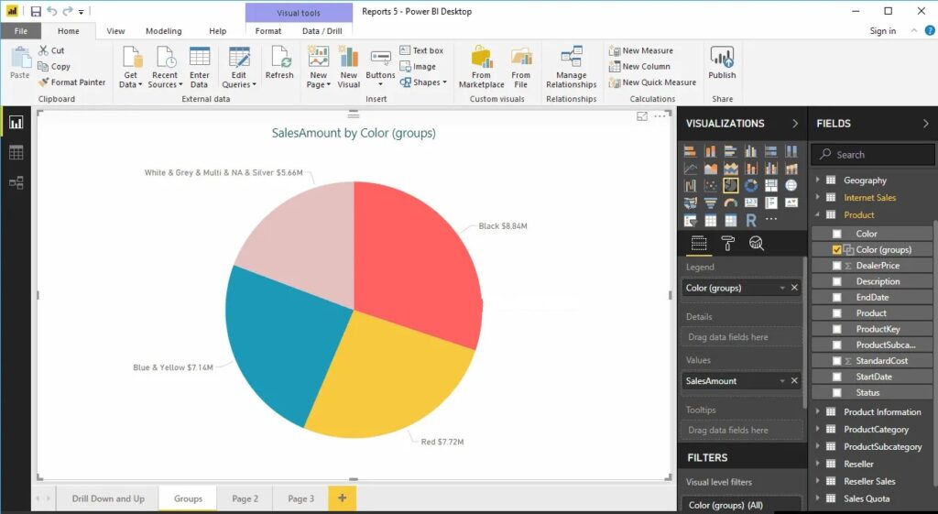Screen dimensions: 938x514
Task: Select the map globe visualization
Action: (x=791, y=185)
